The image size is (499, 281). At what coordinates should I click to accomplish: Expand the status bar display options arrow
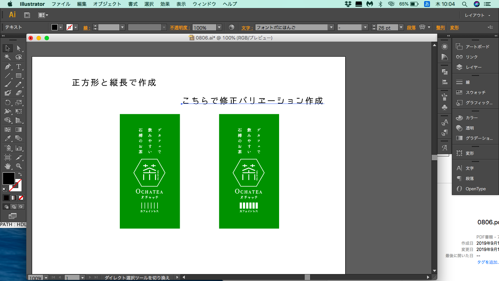(178, 278)
